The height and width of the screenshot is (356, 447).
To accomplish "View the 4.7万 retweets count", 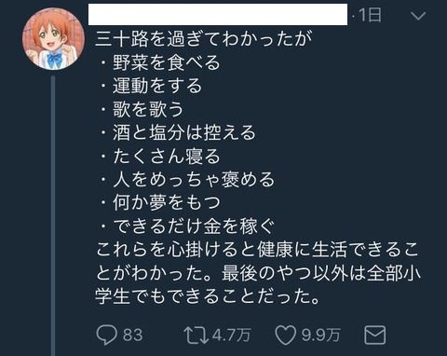I will [232, 335].
